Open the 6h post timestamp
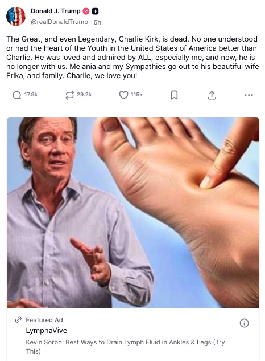This screenshot has height=361, width=265. click(x=97, y=22)
